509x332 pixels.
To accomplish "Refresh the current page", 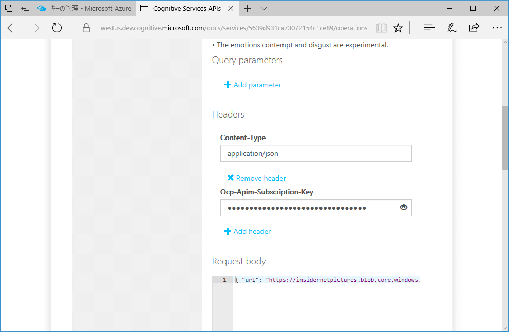I will [x=56, y=28].
